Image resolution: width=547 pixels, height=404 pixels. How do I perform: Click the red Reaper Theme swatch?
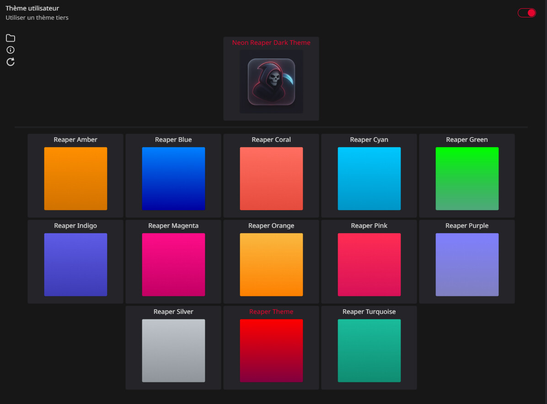(271, 350)
